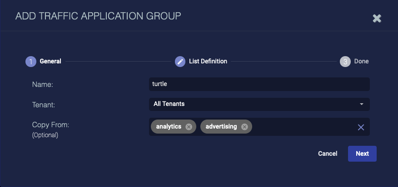Screen dimensions: 398x187
Task: Remove the analytics tag
Action: click(x=189, y=127)
